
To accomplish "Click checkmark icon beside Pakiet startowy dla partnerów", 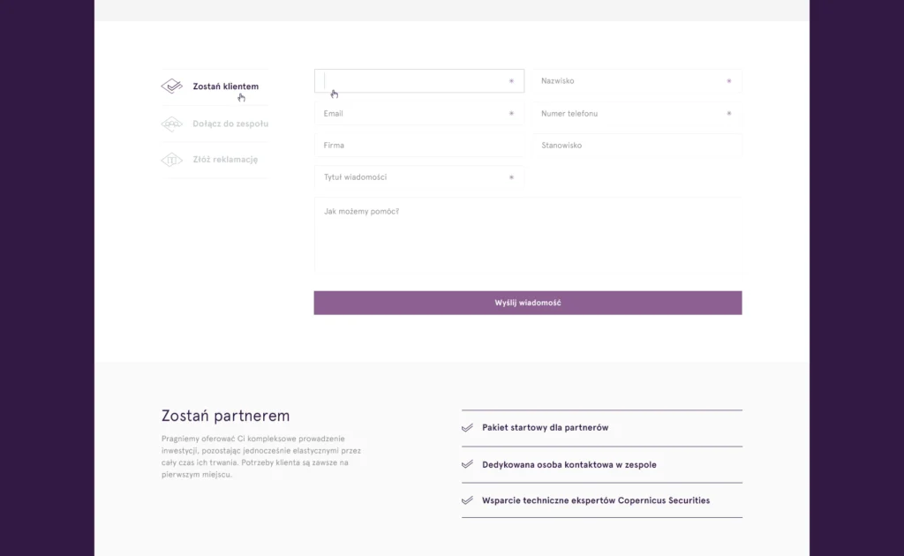I will tap(467, 428).
